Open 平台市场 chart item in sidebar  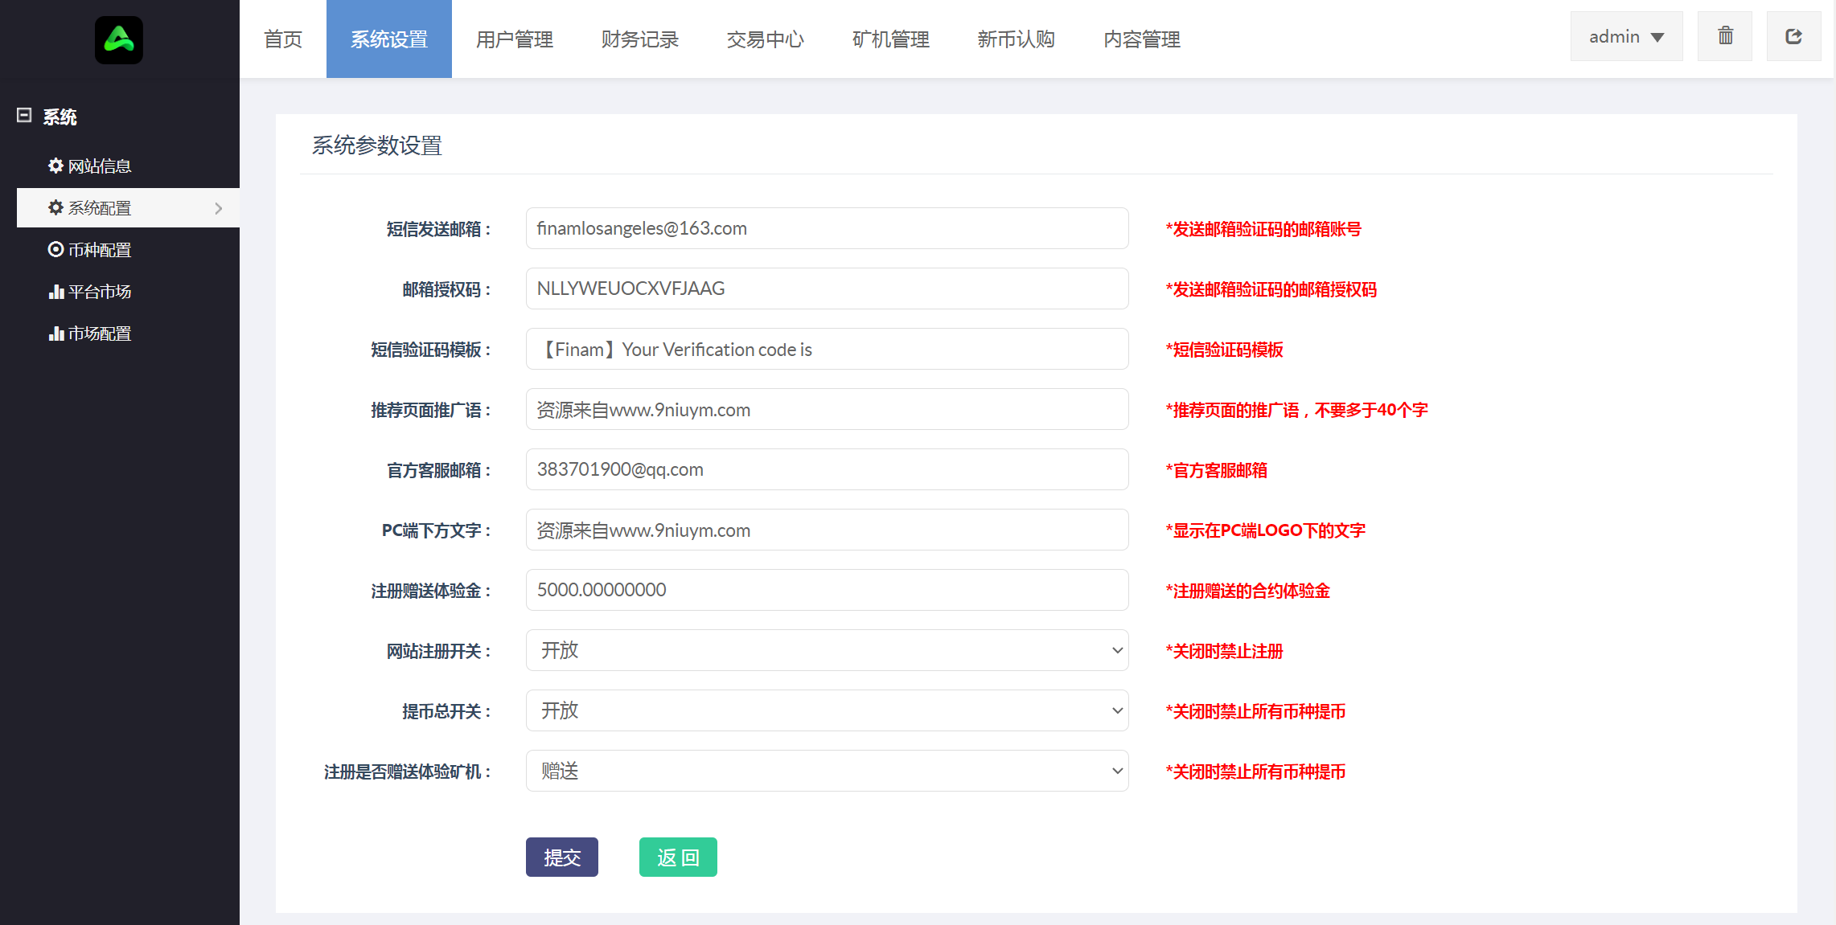[89, 292]
